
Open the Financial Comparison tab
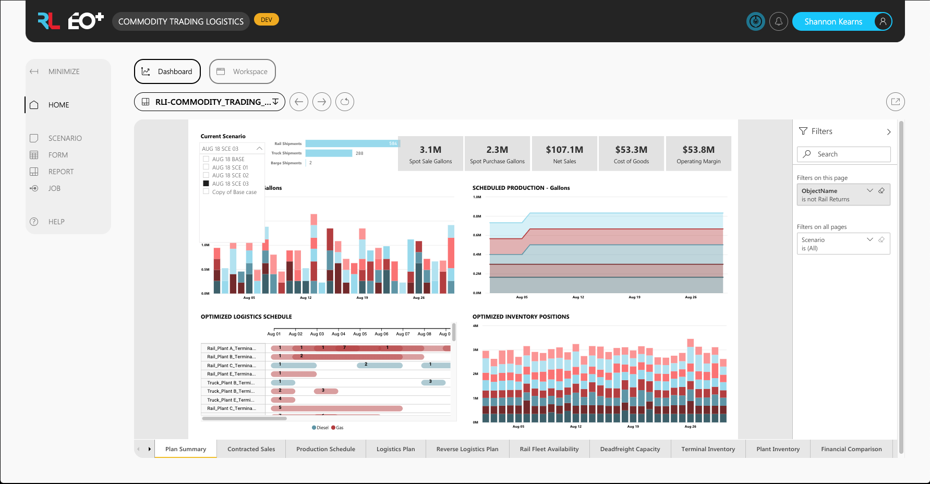(851, 449)
